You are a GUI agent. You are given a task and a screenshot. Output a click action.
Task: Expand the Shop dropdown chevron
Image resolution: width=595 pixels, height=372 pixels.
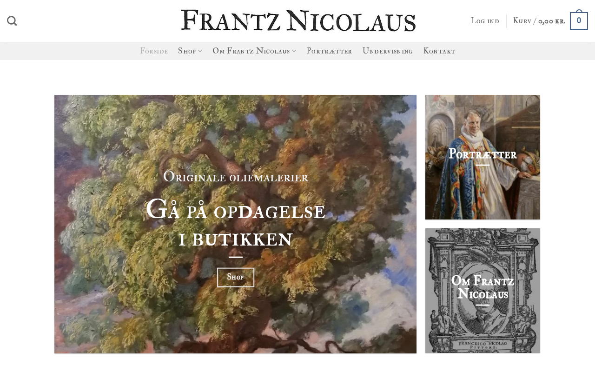point(200,51)
